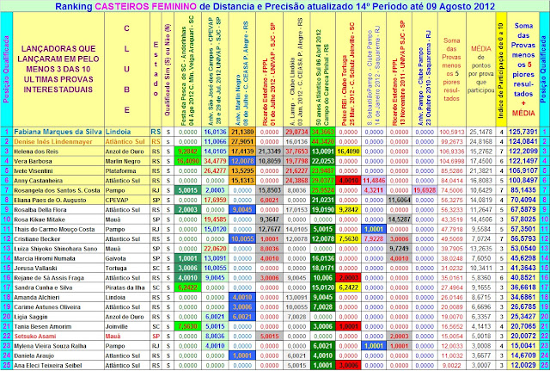Select the Peixe REI Clube Tortuga header
The image size is (550, 371).
click(348, 69)
